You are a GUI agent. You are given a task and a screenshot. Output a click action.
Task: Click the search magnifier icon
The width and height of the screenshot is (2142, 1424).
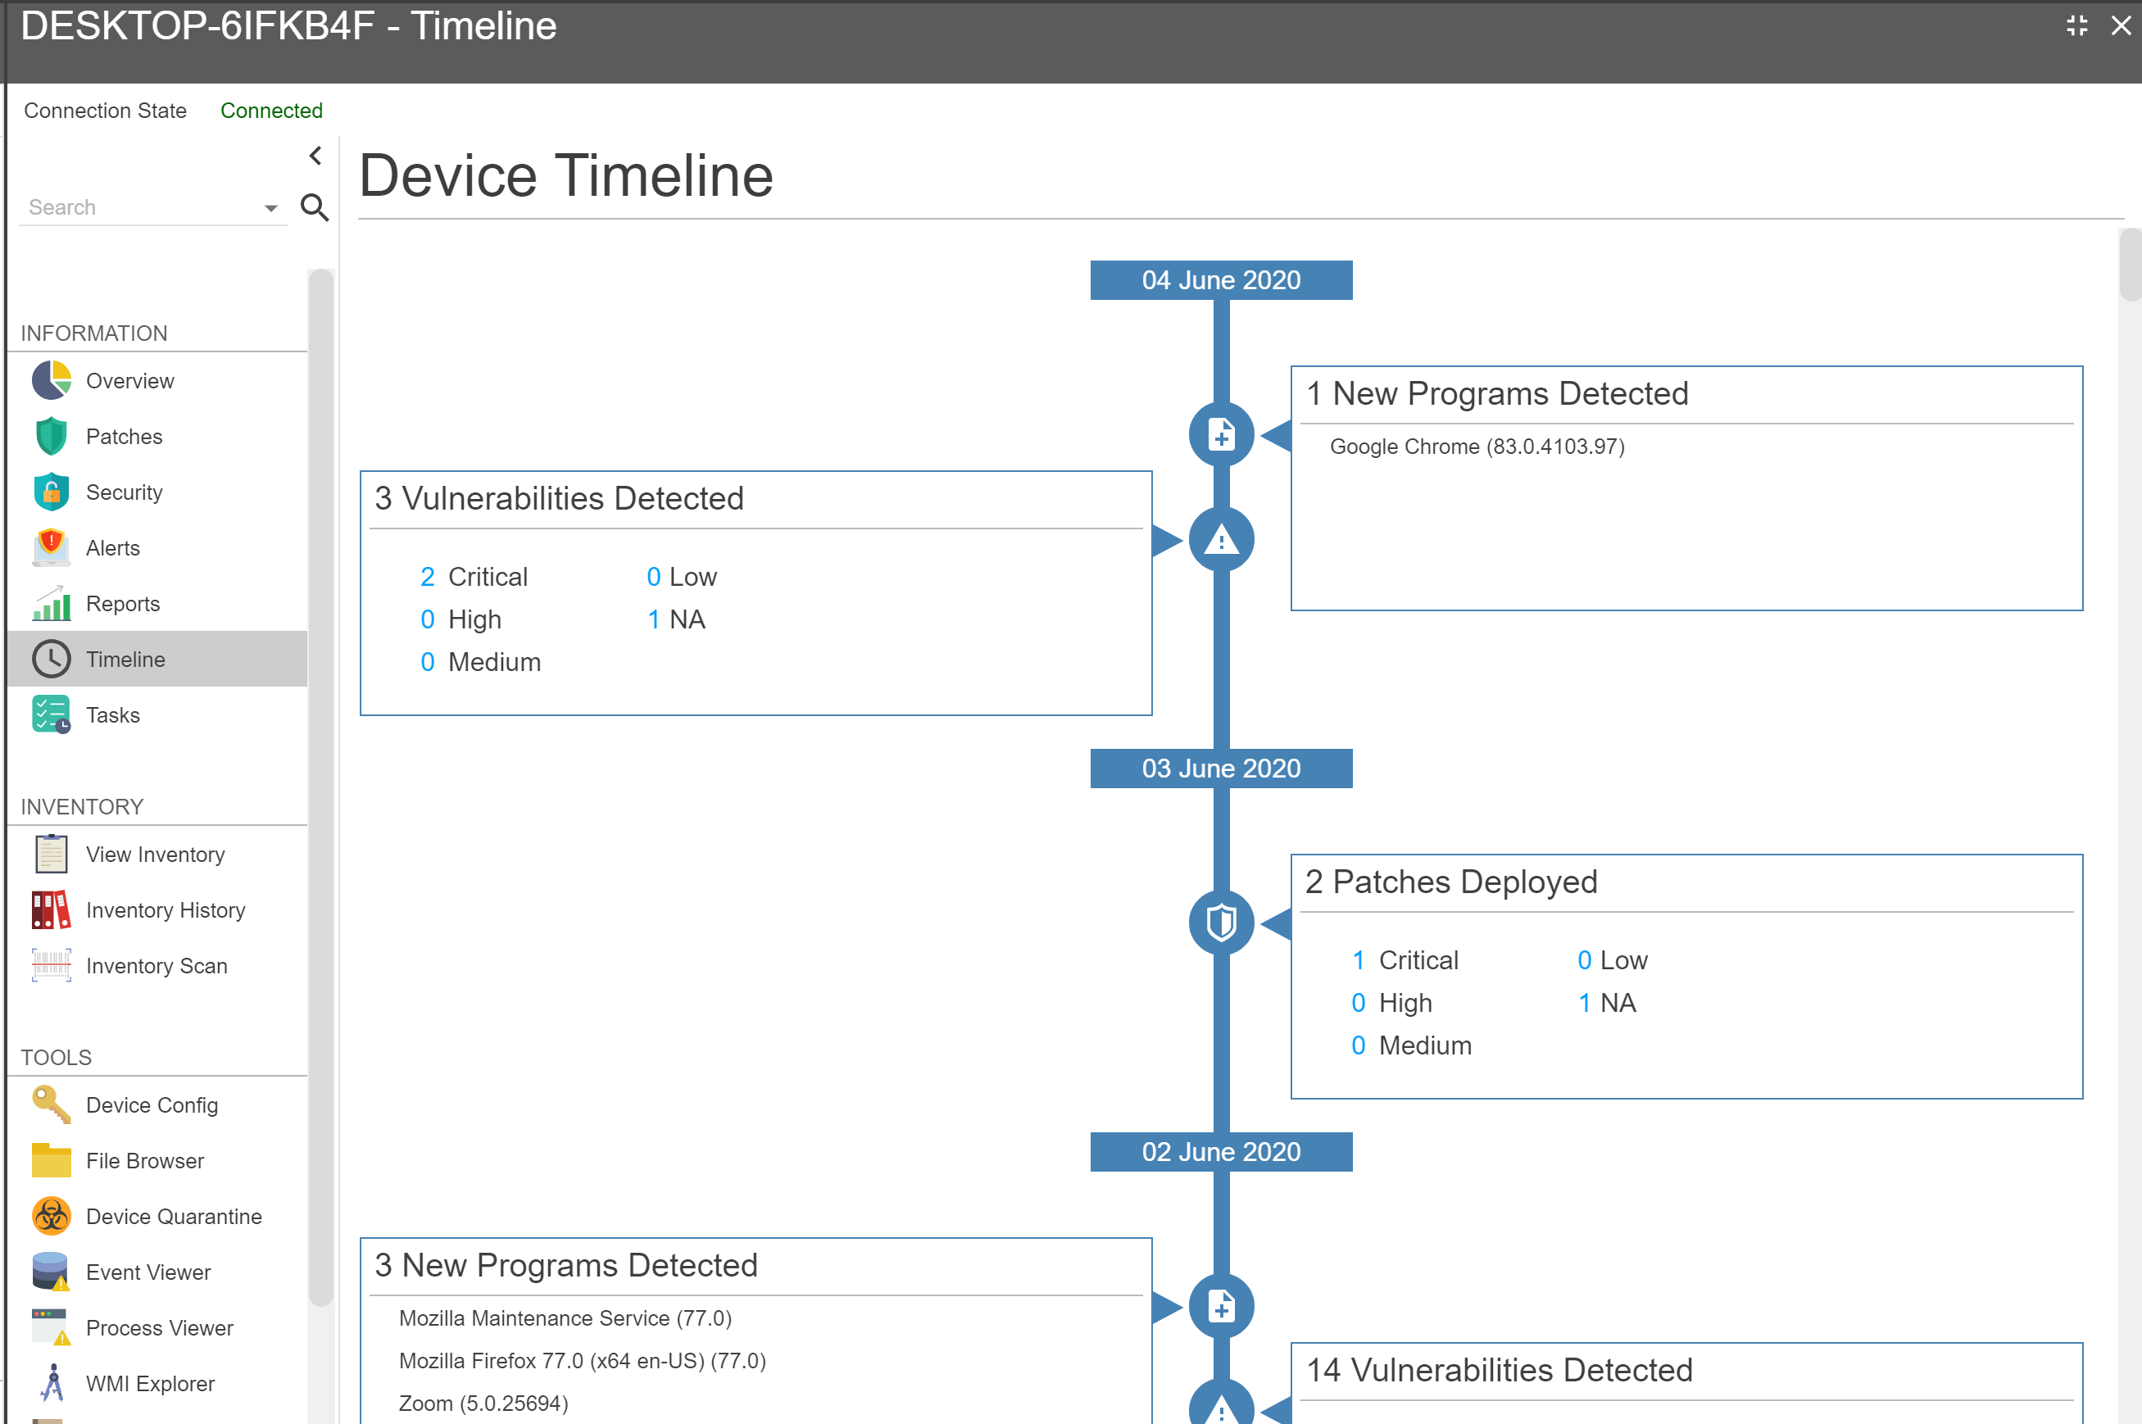click(314, 207)
